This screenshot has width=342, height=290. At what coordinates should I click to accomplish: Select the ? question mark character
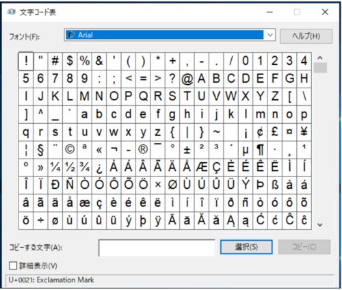tap(172, 79)
